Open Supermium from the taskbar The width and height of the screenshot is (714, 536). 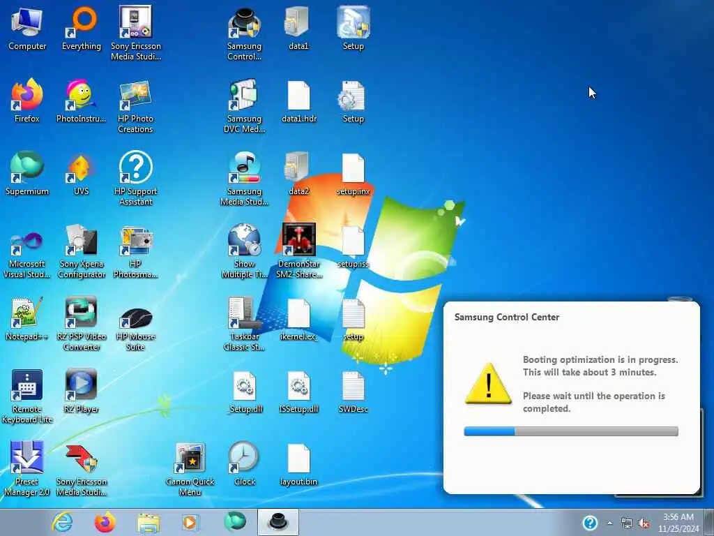point(234,522)
